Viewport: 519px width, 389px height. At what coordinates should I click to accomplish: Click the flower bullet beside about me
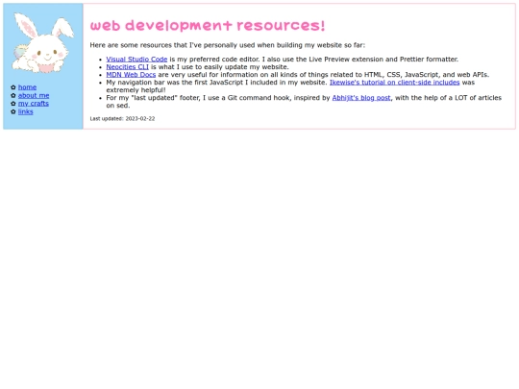[13, 96]
